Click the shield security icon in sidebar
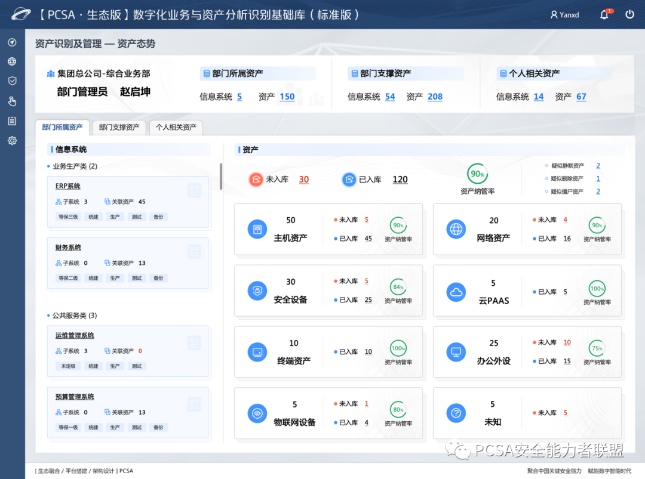Viewport: 645px width, 479px height. (12, 81)
